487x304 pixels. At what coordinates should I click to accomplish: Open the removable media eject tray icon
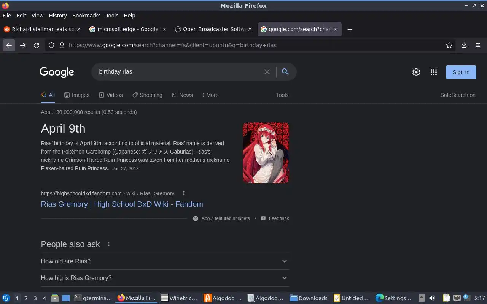coord(421,298)
